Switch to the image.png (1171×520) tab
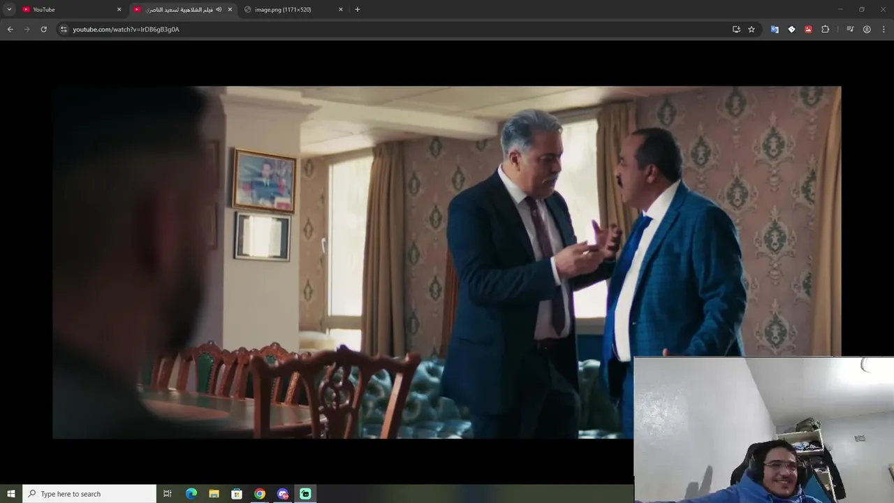894x503 pixels. point(293,9)
